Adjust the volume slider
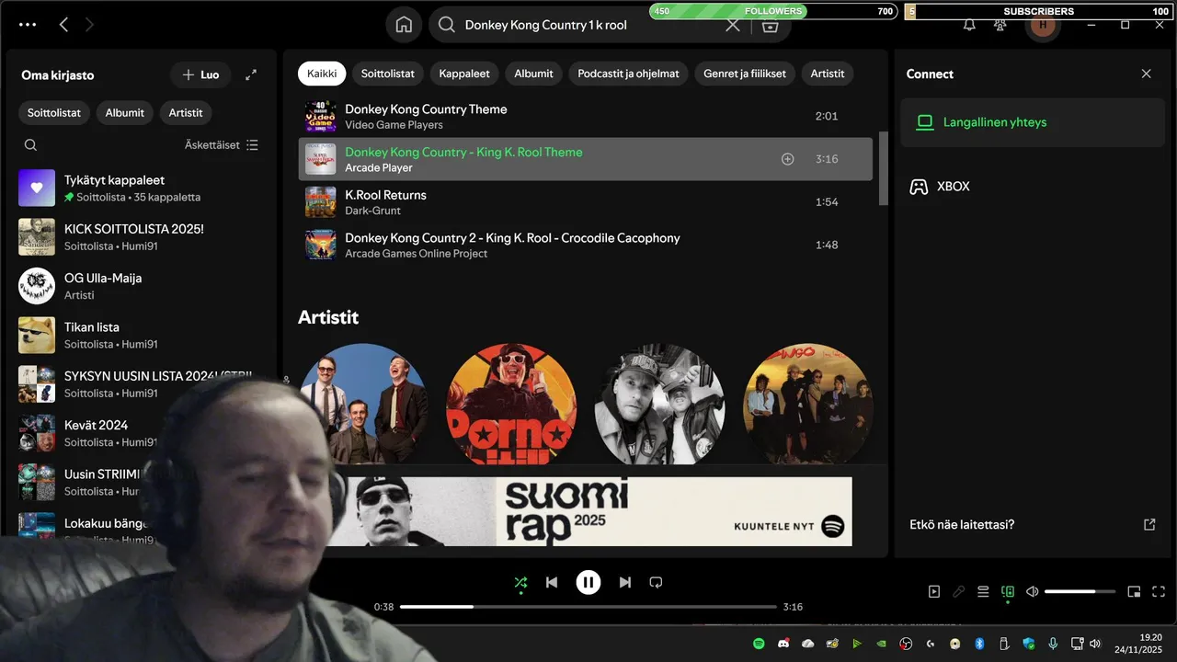The width and height of the screenshot is (1177, 662). pyautogui.click(x=1080, y=591)
